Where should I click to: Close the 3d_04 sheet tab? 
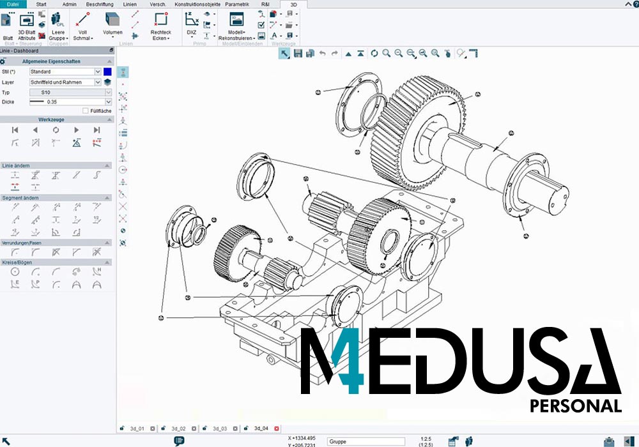pyautogui.click(x=277, y=428)
